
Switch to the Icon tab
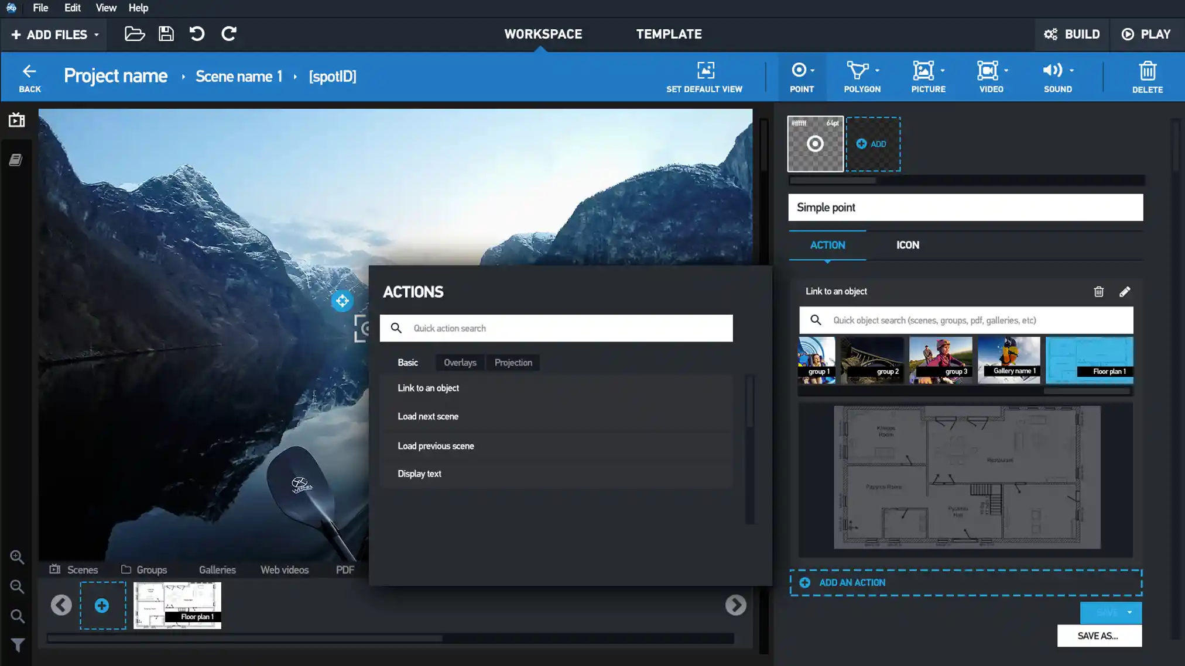(x=907, y=245)
